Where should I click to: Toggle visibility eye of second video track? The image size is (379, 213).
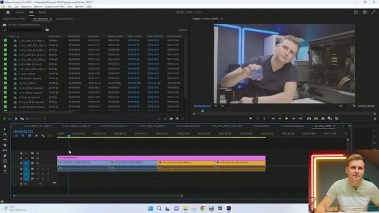[37, 158]
